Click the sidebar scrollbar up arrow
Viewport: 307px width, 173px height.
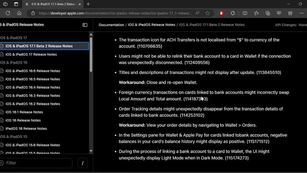(91, 35)
